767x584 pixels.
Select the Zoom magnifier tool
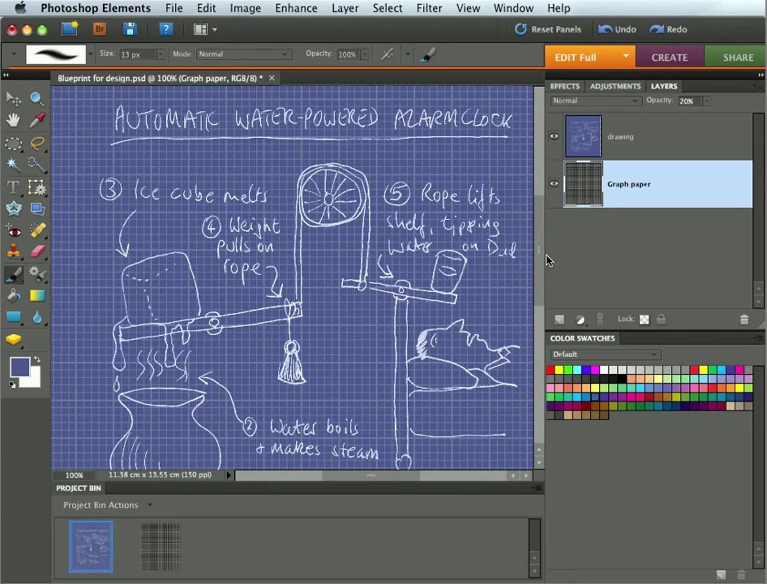coord(37,99)
